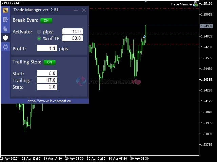Click the Trade Manager expert advisor icon
Screen dimensions: 217x162
coord(195,4)
